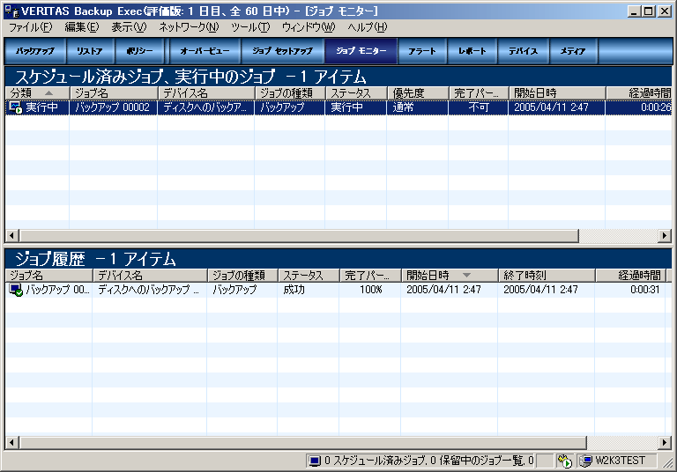Select the ジョブ モニター view

pos(361,51)
